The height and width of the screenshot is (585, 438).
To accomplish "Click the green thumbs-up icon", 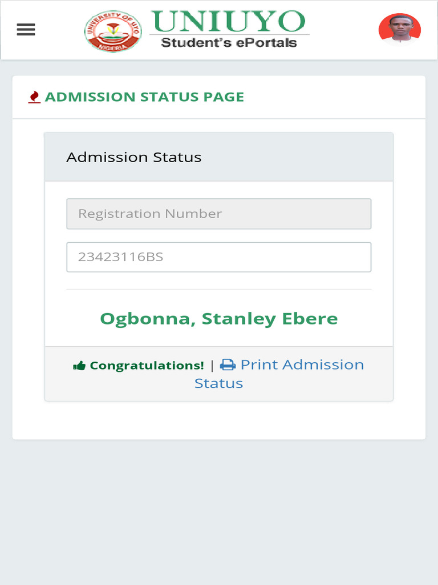I will pos(79,366).
